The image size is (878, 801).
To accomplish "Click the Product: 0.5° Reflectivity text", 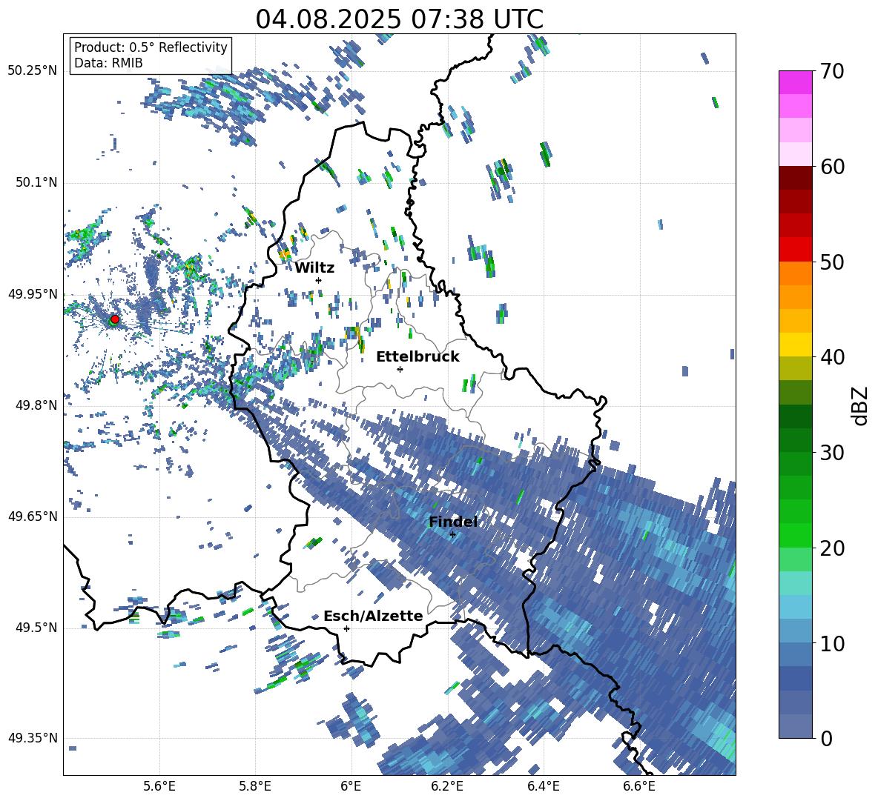I will [151, 47].
